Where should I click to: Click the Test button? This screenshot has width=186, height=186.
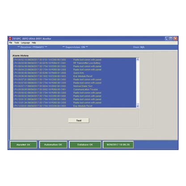79,121
